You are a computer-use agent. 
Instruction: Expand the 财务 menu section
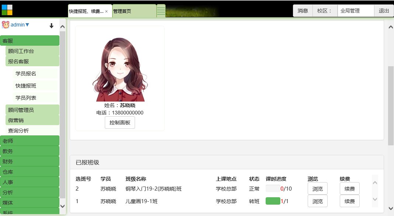[x=30, y=162]
